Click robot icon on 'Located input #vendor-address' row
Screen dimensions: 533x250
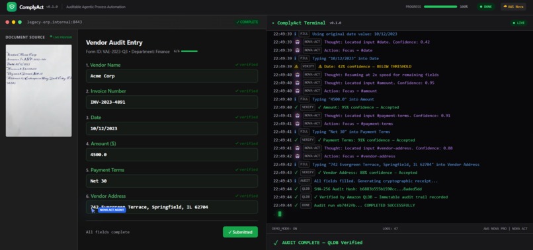tap(297, 148)
